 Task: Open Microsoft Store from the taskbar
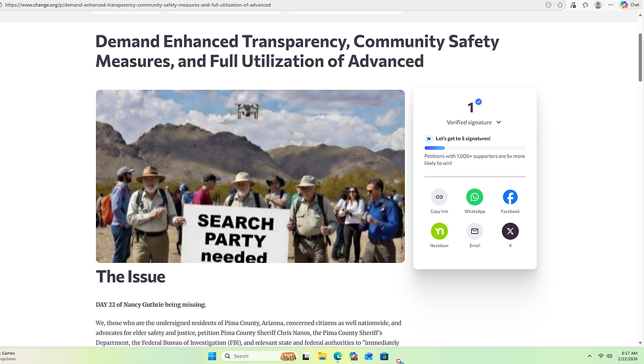click(384, 356)
